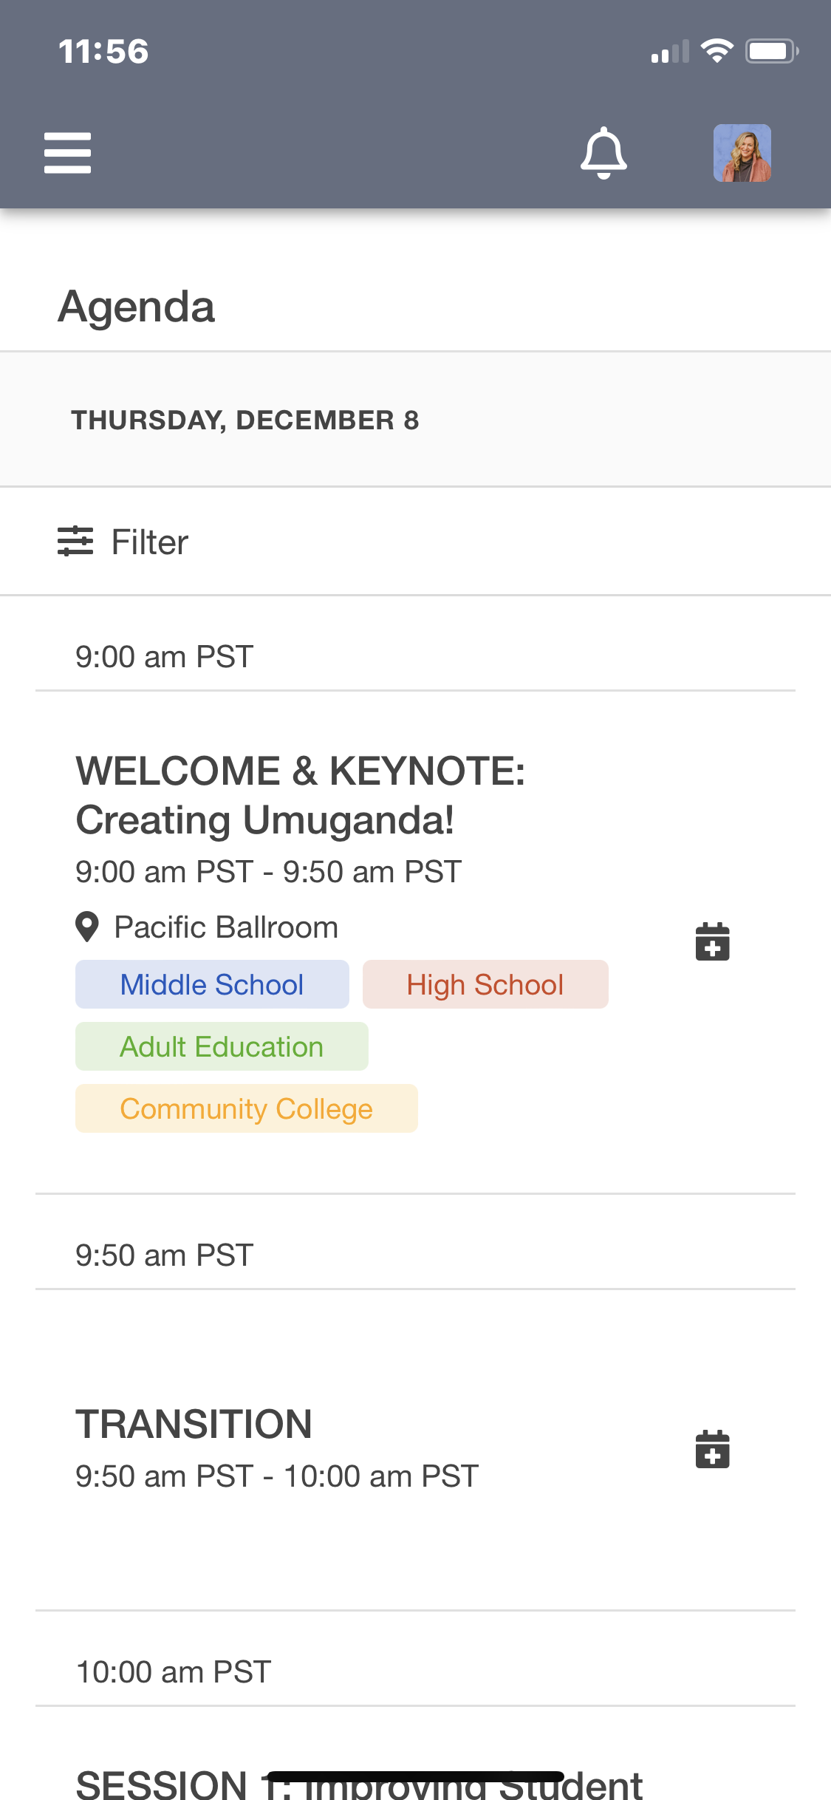Toggle the Adult Education tag
The height and width of the screenshot is (1800, 831).
tap(221, 1046)
